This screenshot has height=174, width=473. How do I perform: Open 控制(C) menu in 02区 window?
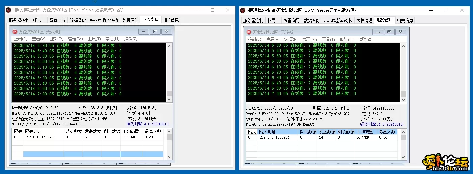[x=254, y=39]
